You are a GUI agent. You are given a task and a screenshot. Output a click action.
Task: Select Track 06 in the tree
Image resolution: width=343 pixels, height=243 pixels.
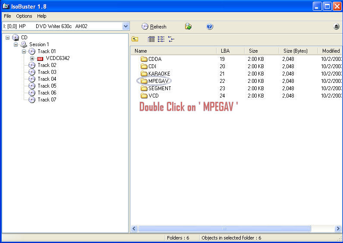(x=47, y=93)
